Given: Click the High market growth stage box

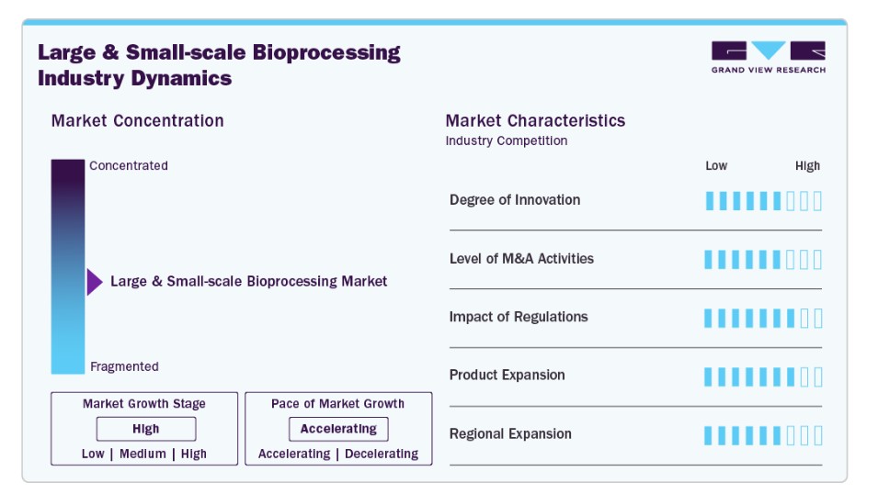Looking at the screenshot, I should pyautogui.click(x=145, y=429).
